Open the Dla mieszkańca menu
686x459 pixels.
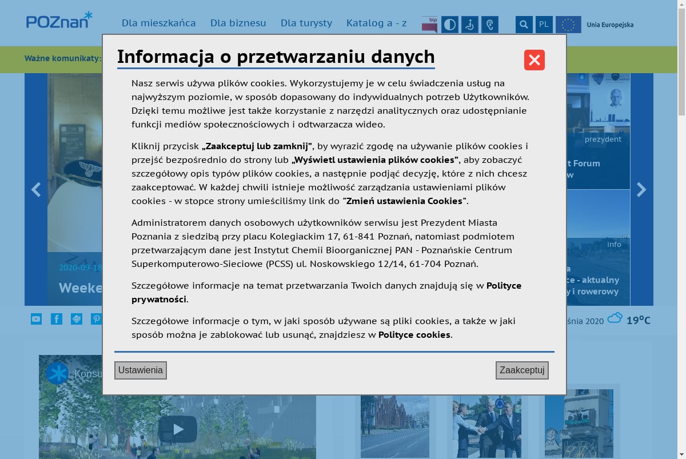pyautogui.click(x=159, y=23)
